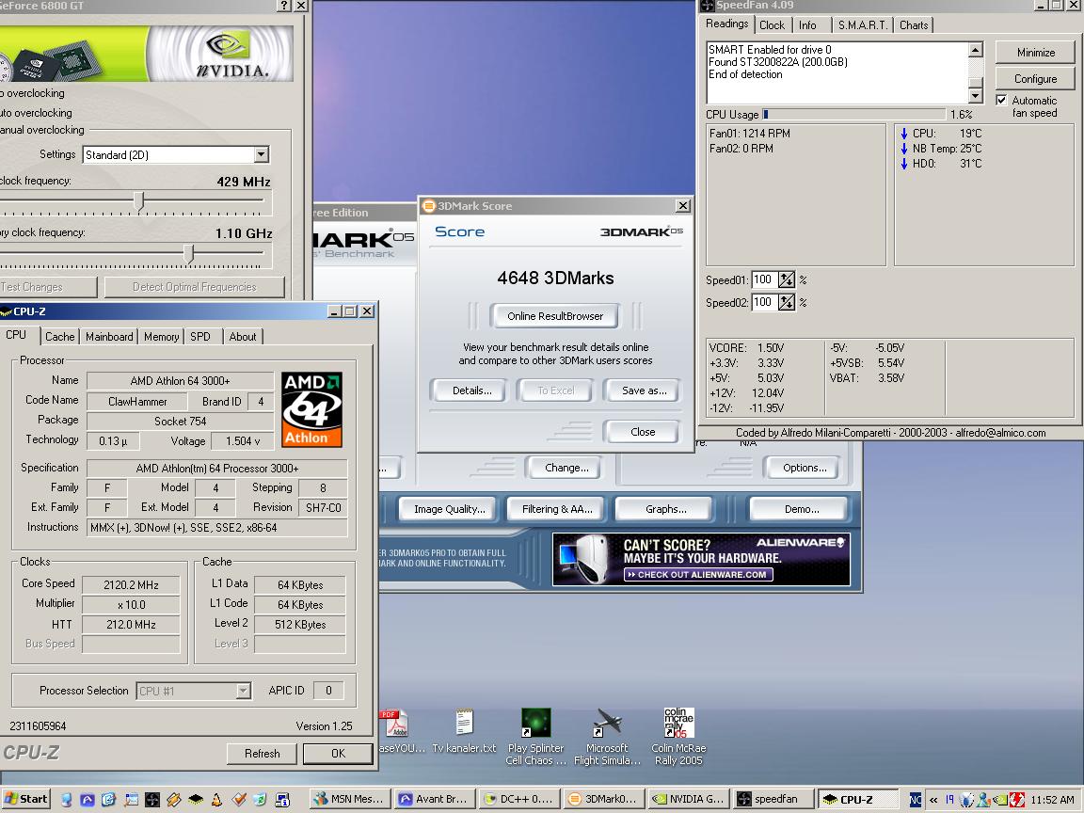This screenshot has width=1084, height=813.
Task: Toggle Automatic fan speed checkbox
Action: 1001,101
